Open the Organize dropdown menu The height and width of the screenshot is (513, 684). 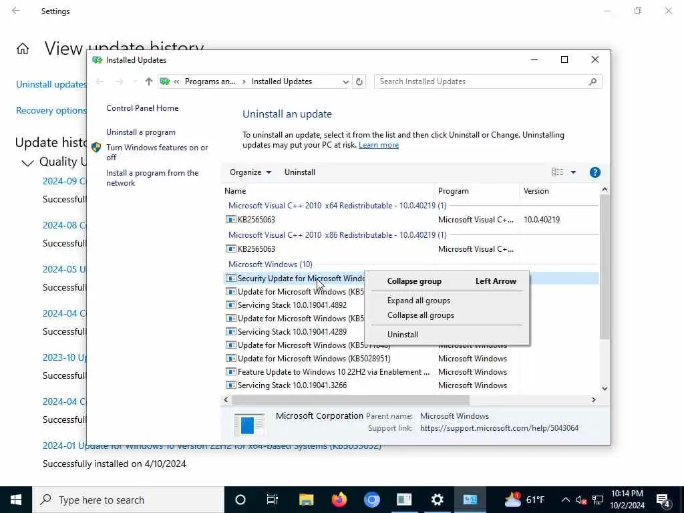point(250,172)
